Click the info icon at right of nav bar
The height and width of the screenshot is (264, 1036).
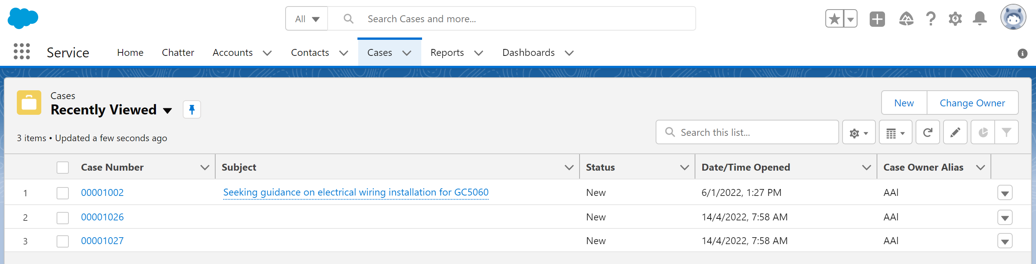pos(1022,54)
